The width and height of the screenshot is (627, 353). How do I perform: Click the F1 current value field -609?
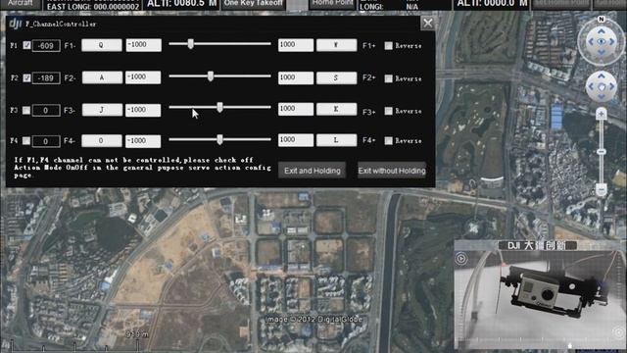point(46,46)
